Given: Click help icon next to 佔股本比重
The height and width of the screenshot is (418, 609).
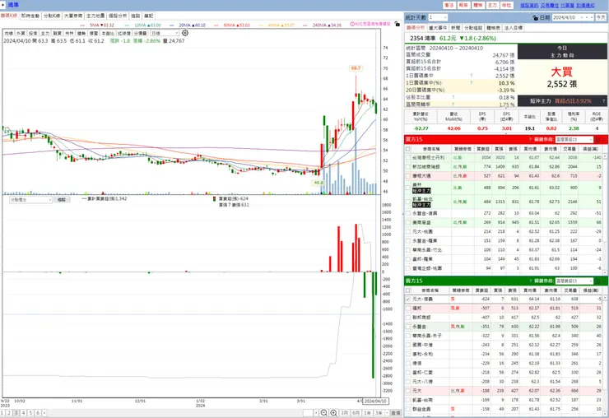Looking at the screenshot, I should coord(453,97).
